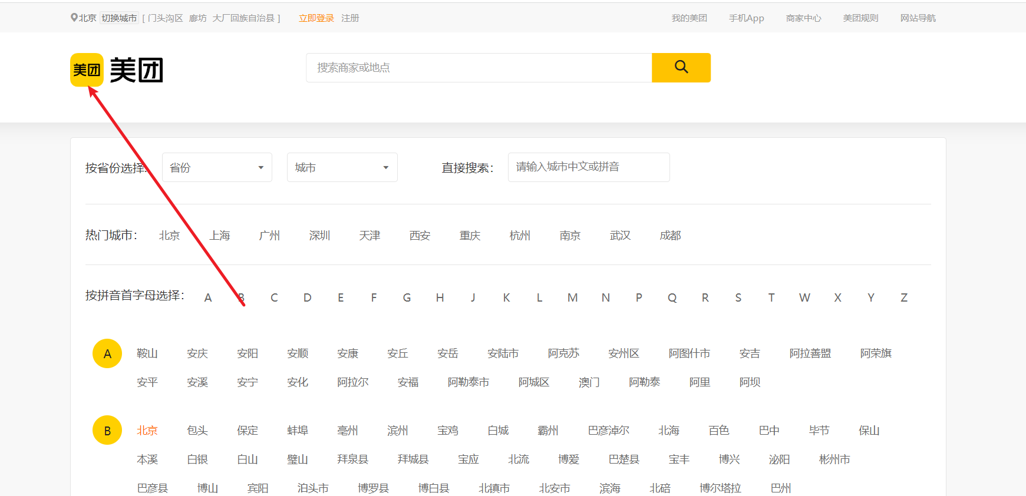Focus the 搜索商家或地点 search box
The image size is (1026, 496).
click(479, 68)
